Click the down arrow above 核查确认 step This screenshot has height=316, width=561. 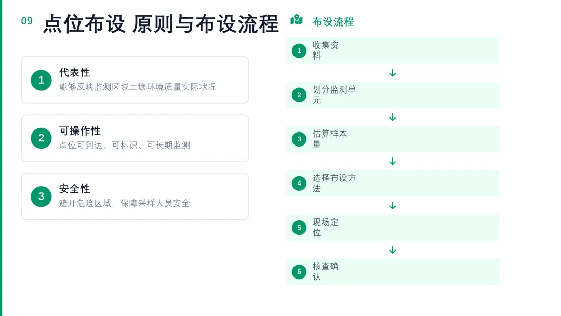(393, 250)
